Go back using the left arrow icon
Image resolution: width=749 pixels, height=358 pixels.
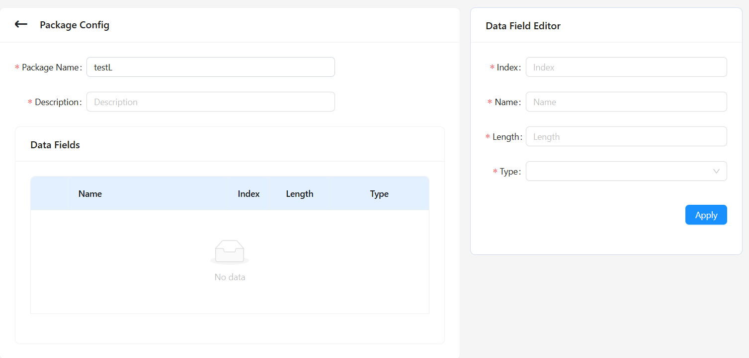[21, 24]
